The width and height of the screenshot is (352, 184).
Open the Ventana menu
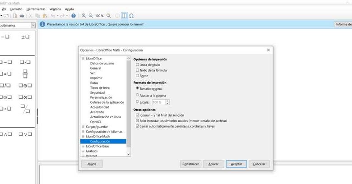coord(55,9)
